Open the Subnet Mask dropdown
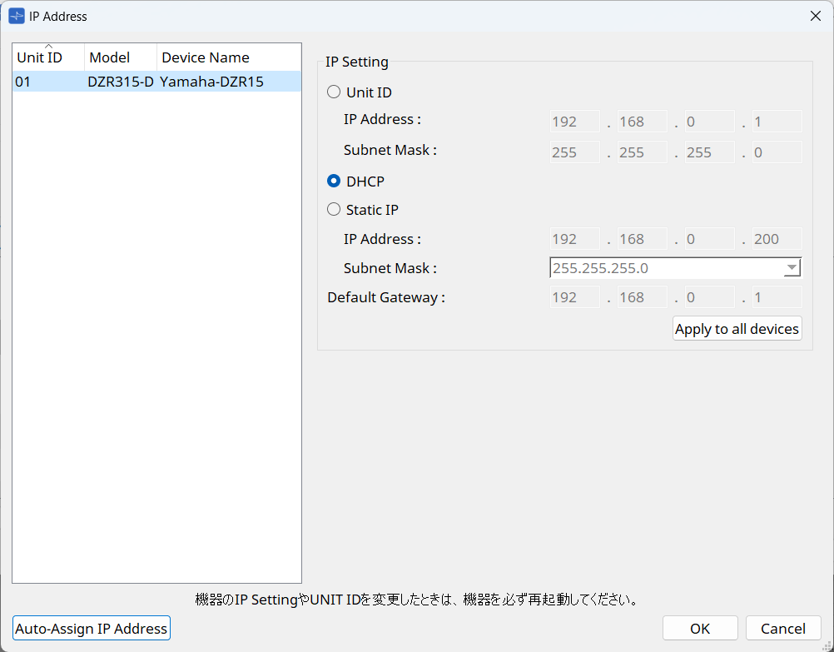Image resolution: width=834 pixels, height=652 pixels. pyautogui.click(x=792, y=268)
